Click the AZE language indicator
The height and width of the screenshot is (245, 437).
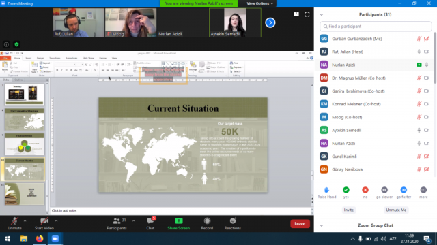click(x=393, y=239)
